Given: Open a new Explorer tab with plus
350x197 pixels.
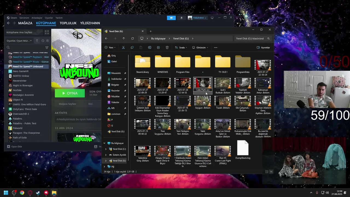Looking at the screenshot, I should point(150,31).
